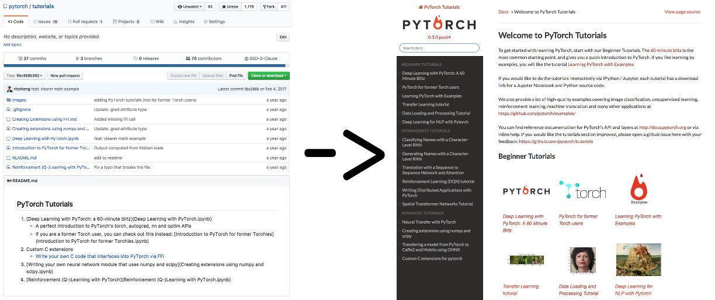The width and height of the screenshot is (715, 300).
Task: Click the file icon beside Reinforcement (Q-)Learning row
Action: (8, 168)
